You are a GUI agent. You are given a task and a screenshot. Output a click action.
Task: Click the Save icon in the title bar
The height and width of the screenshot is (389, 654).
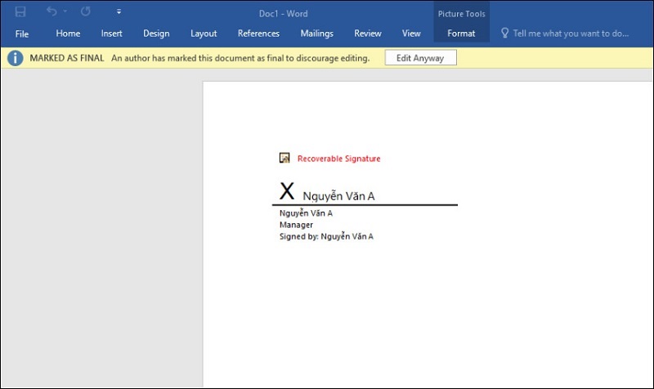coord(20,12)
